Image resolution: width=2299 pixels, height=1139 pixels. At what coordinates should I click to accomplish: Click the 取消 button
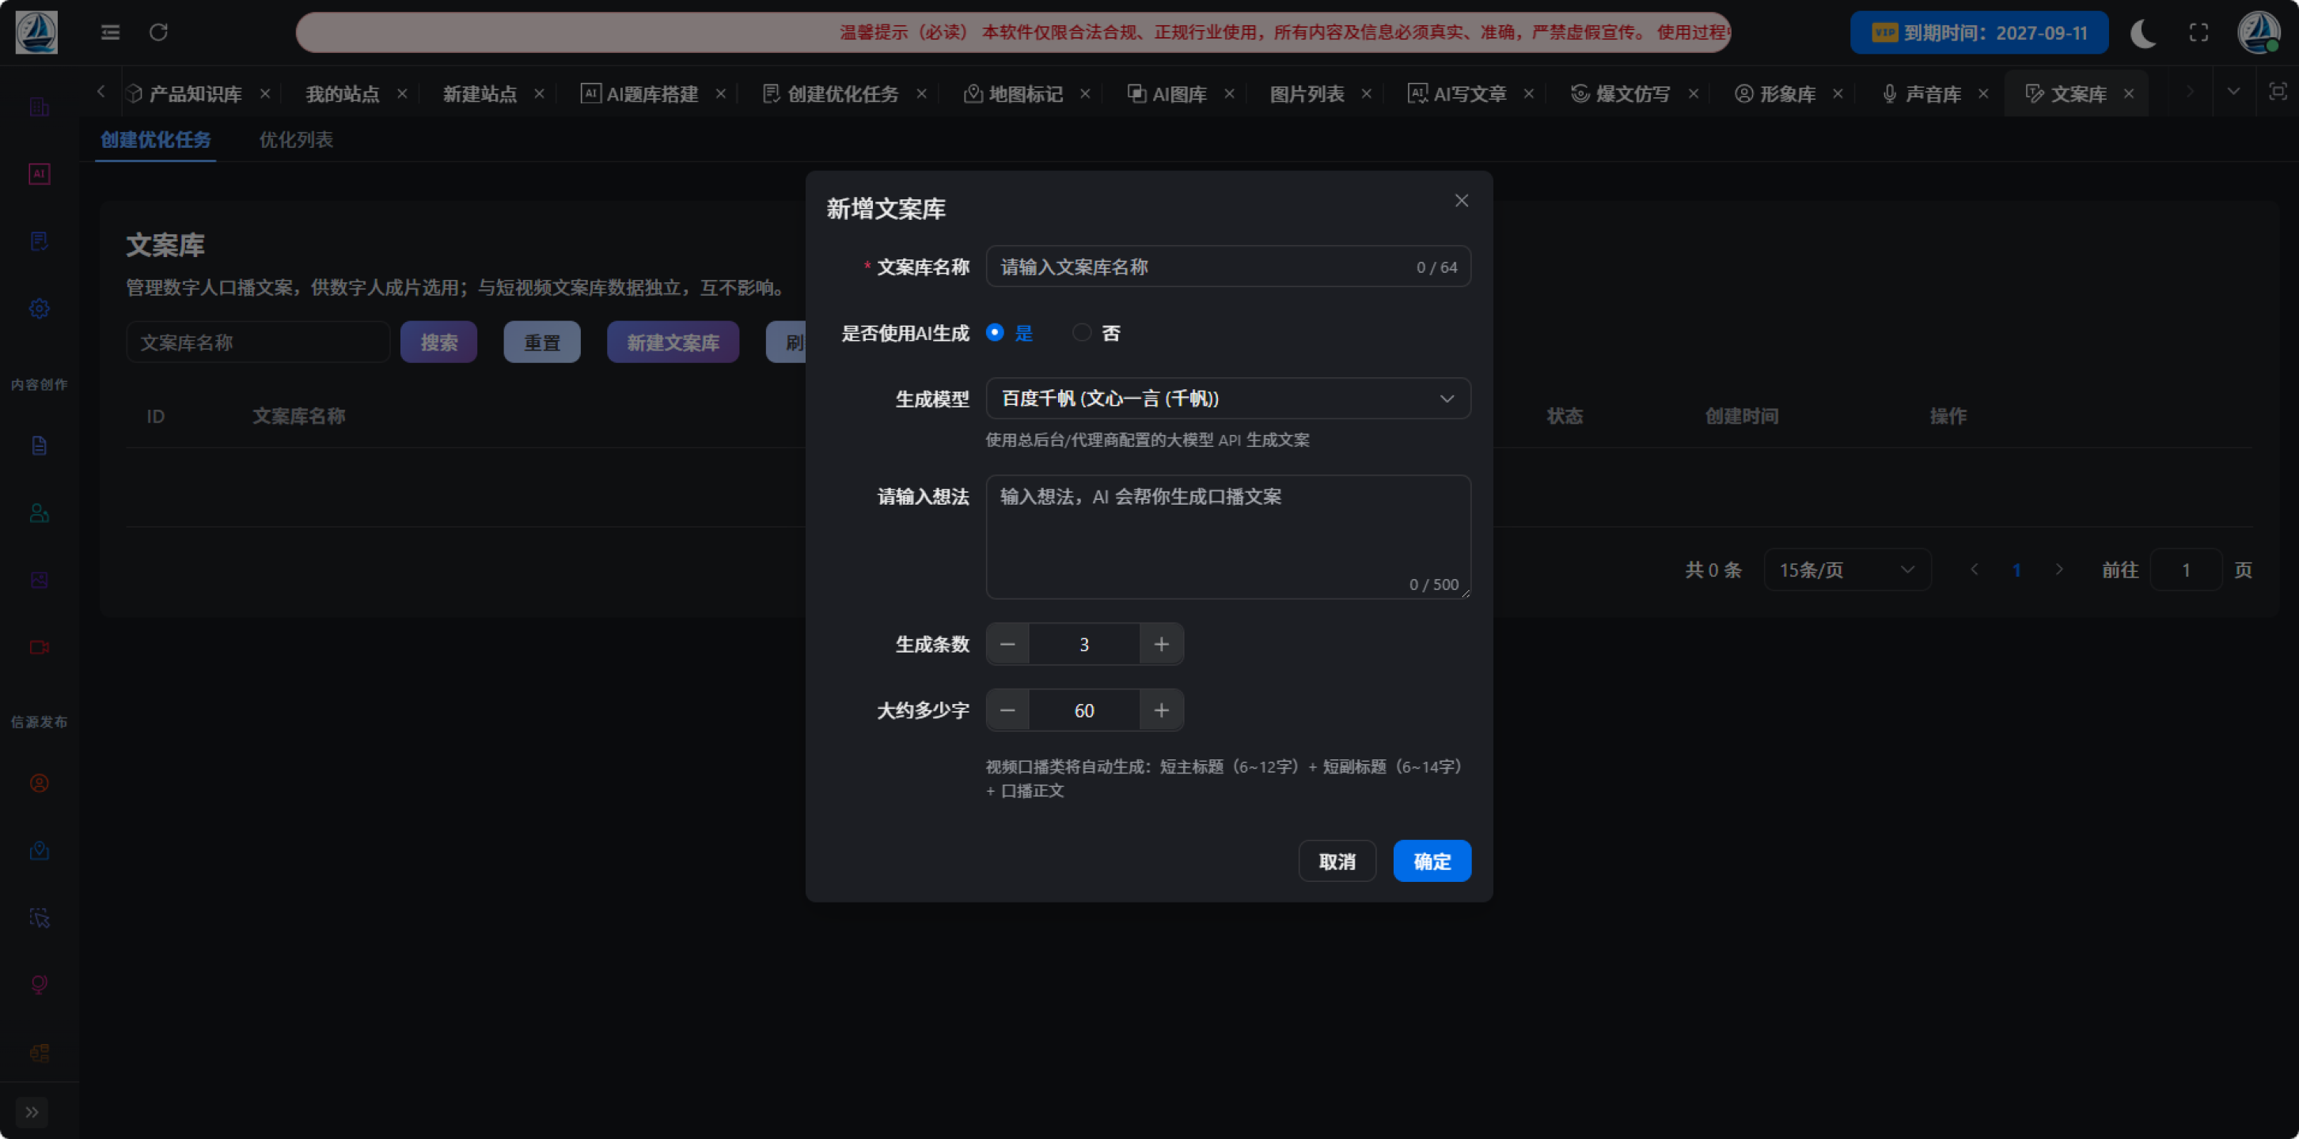pyautogui.click(x=1337, y=861)
